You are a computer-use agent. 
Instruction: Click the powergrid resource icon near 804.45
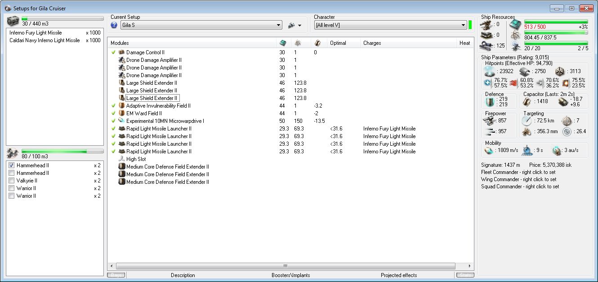516,35
